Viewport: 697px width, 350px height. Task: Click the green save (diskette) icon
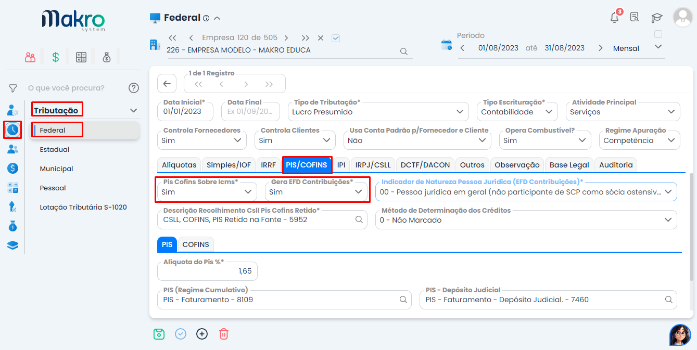click(x=159, y=334)
